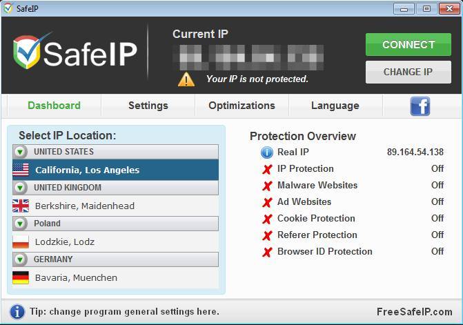Click the yellow warning triangle icon
Screen dimensions: 463x325
(x=186, y=79)
